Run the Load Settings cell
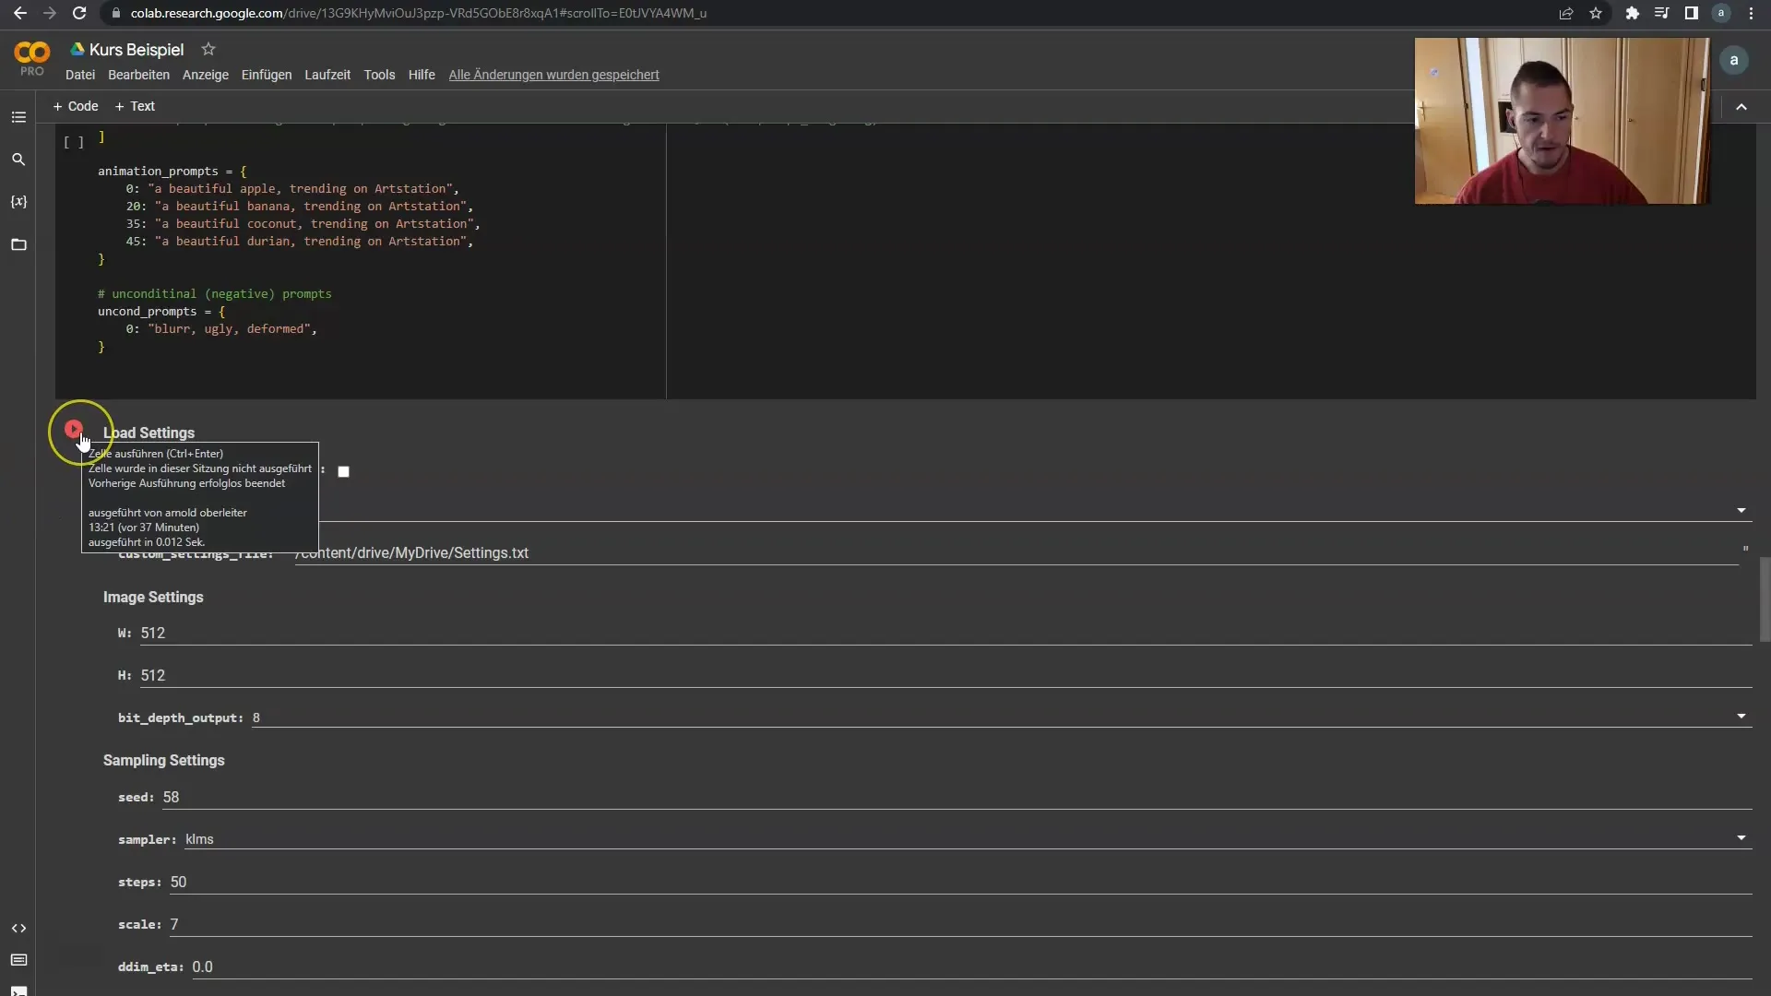Viewport: 1771px width, 996px height. tap(74, 429)
